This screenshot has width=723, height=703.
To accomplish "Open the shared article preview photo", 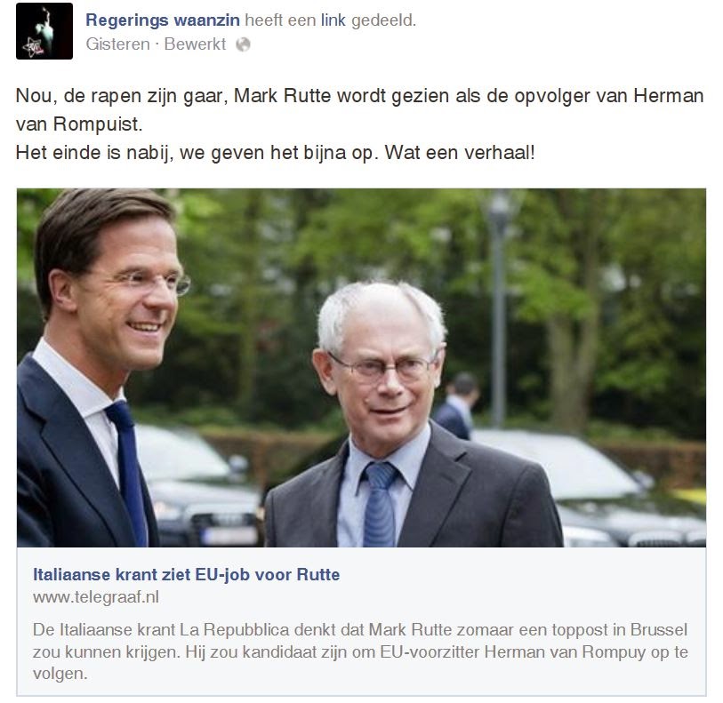I will click(x=361, y=368).
